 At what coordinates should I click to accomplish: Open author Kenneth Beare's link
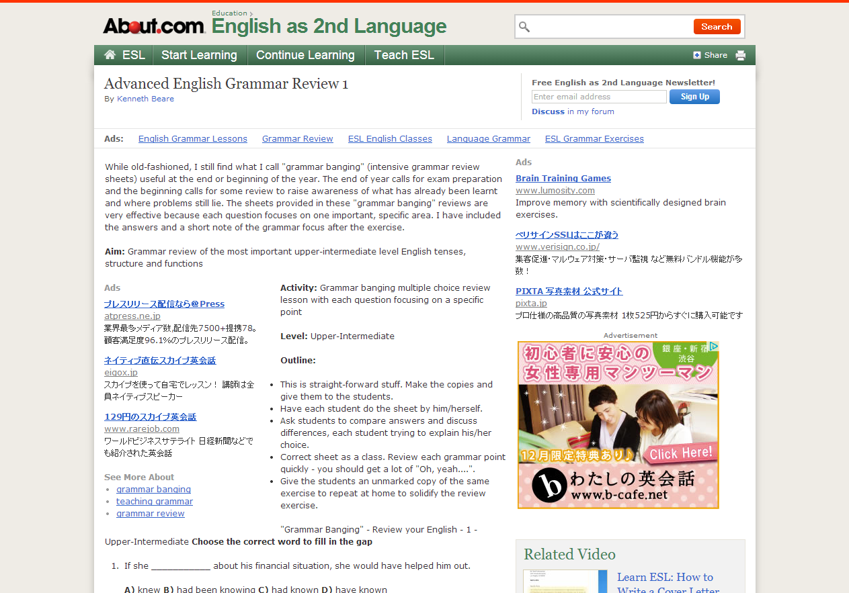[x=145, y=99]
